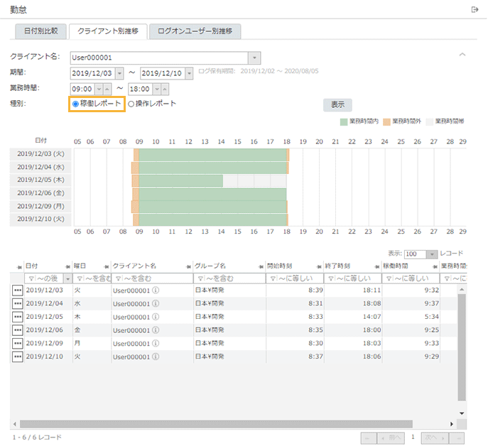Image resolution: width=488 pixels, height=446 pixels.
Task: Click the 表示 button
Action: [337, 104]
